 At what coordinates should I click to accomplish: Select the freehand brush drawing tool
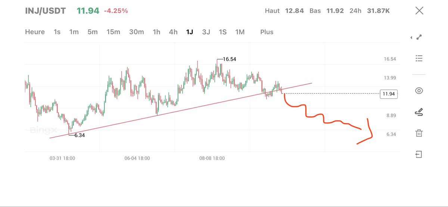tap(419, 112)
